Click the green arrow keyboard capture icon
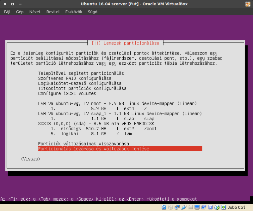The image size is (253, 211). (223, 207)
